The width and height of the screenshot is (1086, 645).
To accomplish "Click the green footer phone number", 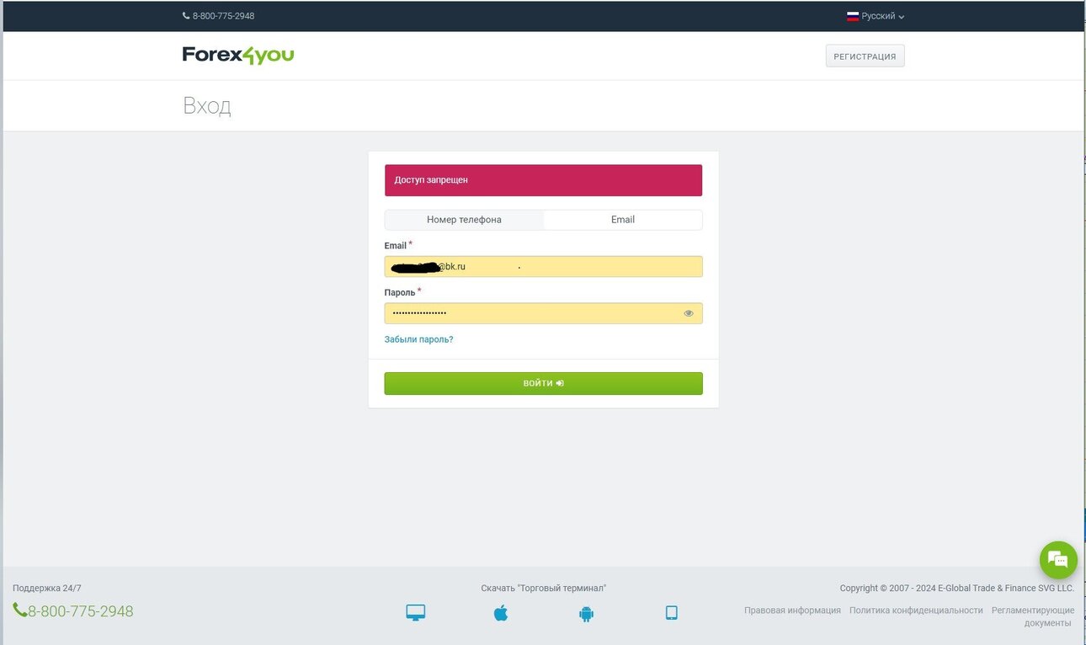I will pos(73,611).
